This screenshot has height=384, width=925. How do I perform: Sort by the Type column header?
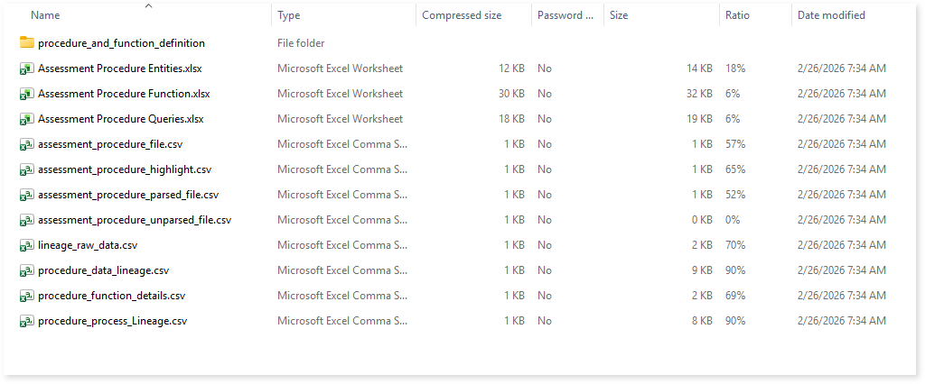(x=289, y=15)
